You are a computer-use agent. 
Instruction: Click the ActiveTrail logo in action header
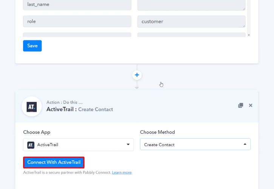coord(32,107)
